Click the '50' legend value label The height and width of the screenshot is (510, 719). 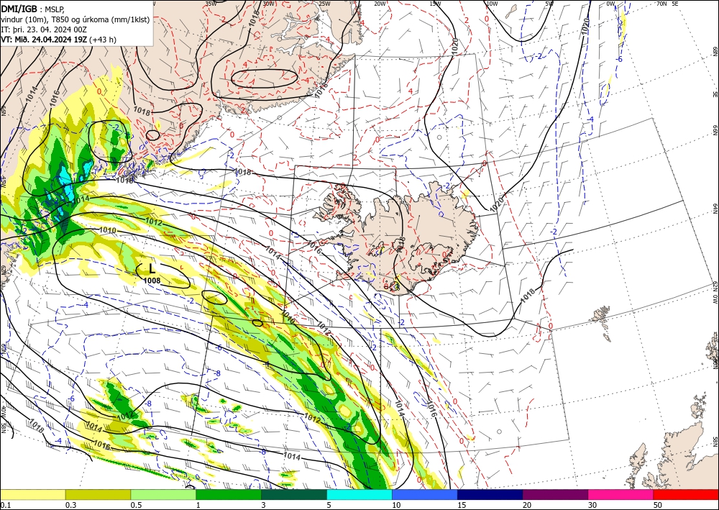pyautogui.click(x=658, y=505)
